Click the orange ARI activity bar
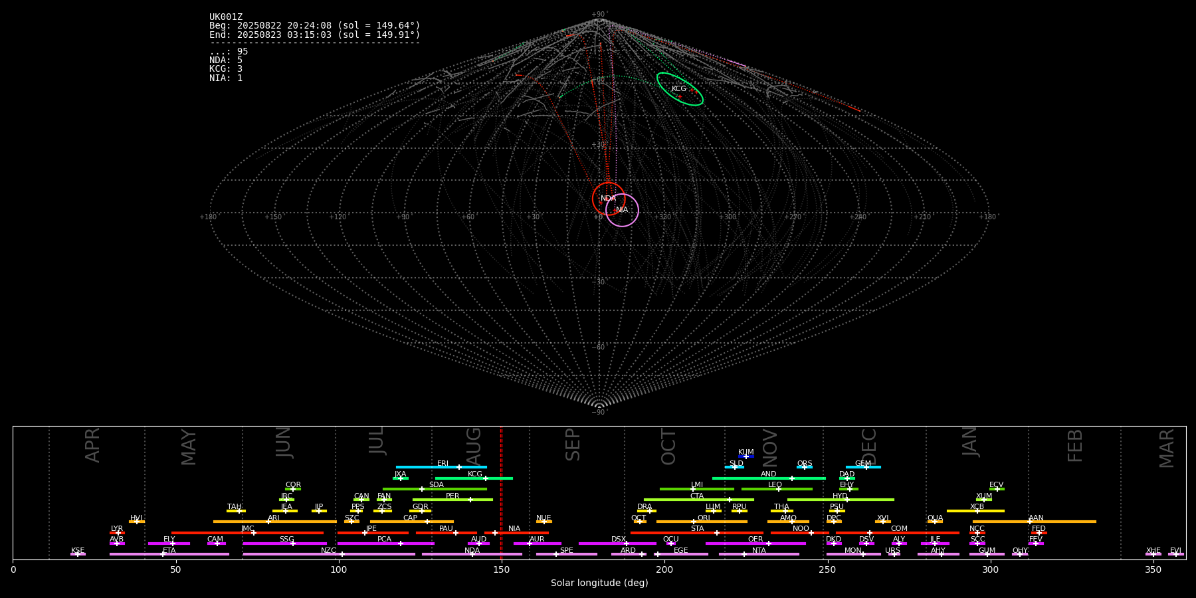This screenshot has width=1196, height=598. (x=275, y=522)
